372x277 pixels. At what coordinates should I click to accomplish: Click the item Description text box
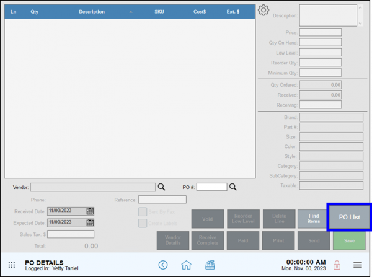(328, 15)
